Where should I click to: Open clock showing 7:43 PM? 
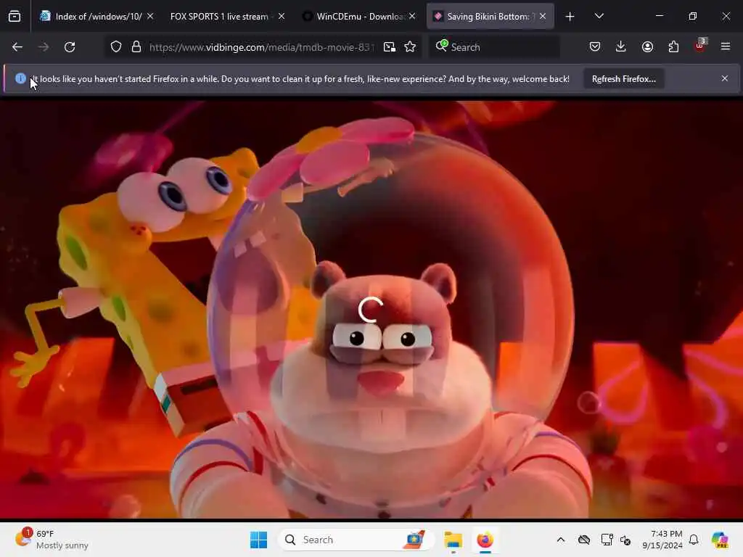pos(662,540)
